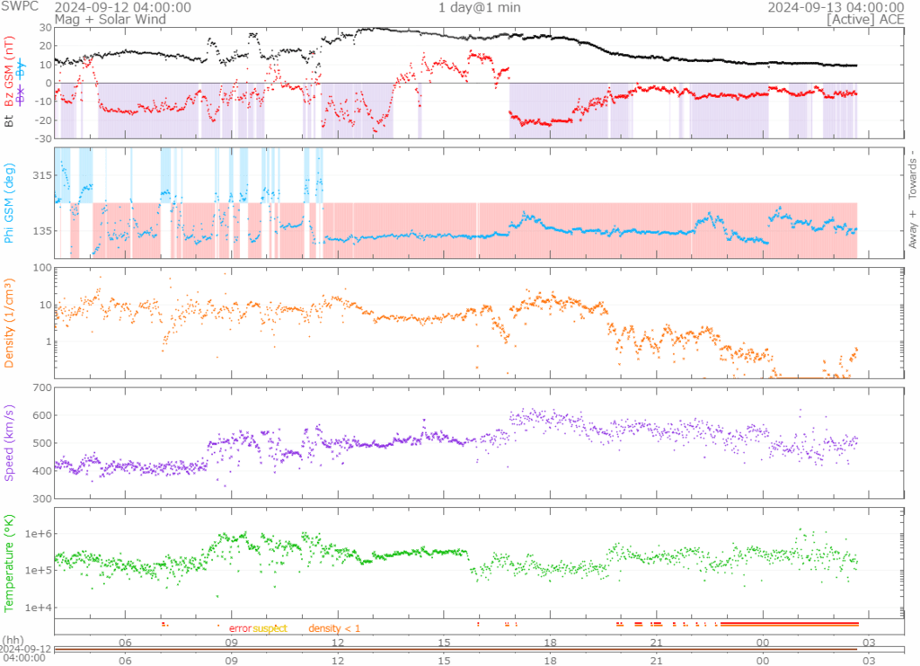Click the bottom overview time range bar
The width and height of the screenshot is (920, 666).
pyautogui.click(x=456, y=649)
